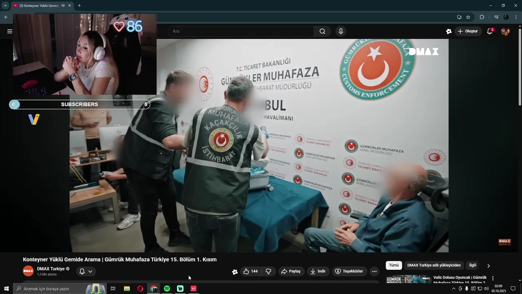
Task: Click the video player to pause
Action: pos(259,145)
